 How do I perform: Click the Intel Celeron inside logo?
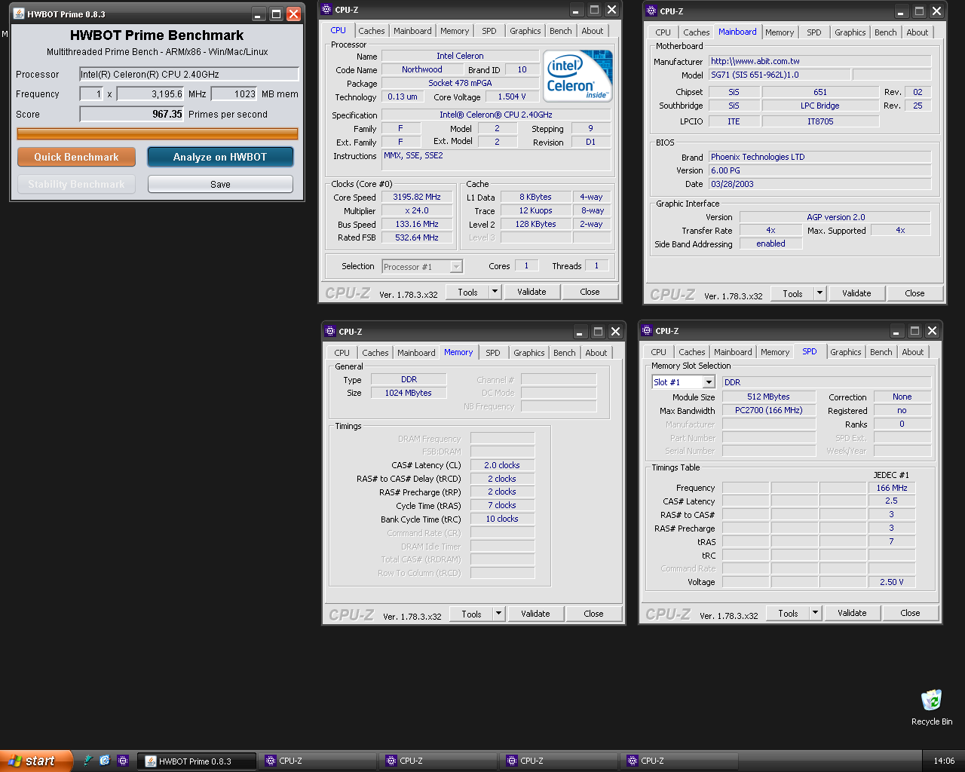click(x=577, y=75)
